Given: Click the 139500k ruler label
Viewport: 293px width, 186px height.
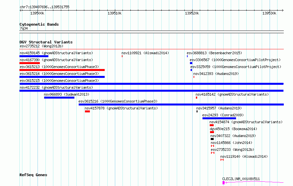Looking at the screenshot, I should pos(37,13).
